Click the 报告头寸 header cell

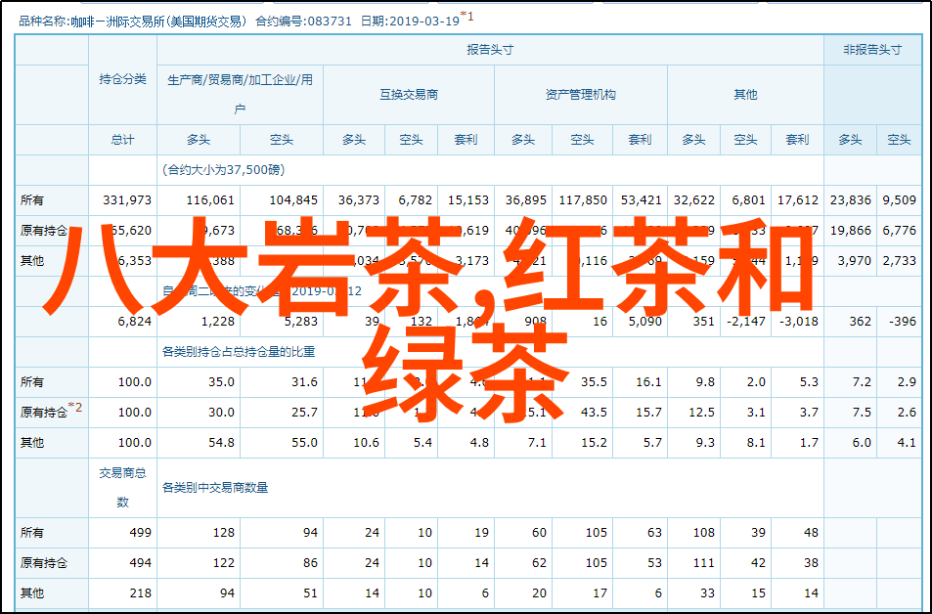point(489,49)
